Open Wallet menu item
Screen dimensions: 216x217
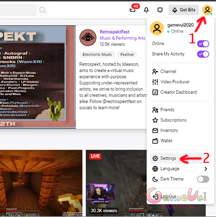pos(180,141)
